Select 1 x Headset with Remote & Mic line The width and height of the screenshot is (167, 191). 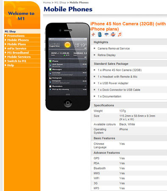pyautogui.click(x=117, y=76)
